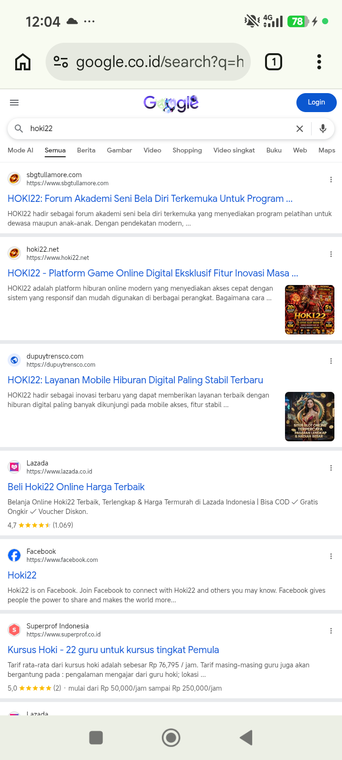Tap https://www.lazada.co.id URL text
342x760 pixels.
point(59,472)
